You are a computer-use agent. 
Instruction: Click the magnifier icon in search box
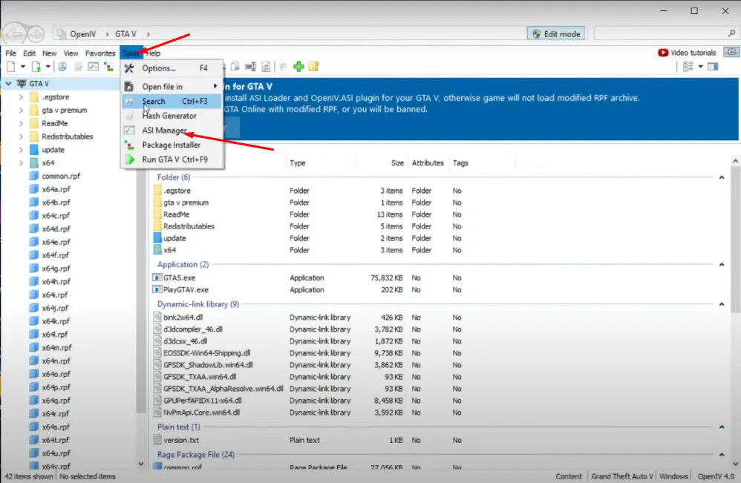pyautogui.click(x=731, y=33)
